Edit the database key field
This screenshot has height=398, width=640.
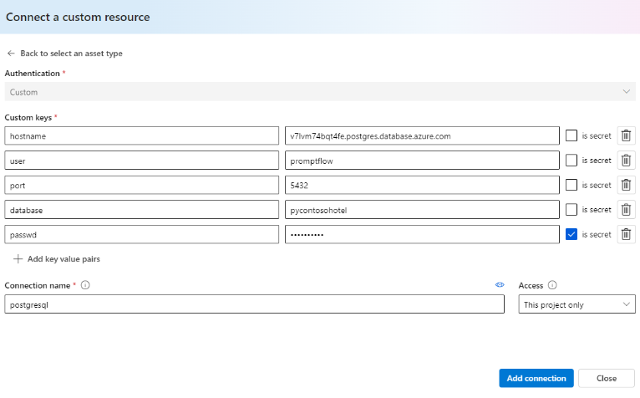[142, 210]
